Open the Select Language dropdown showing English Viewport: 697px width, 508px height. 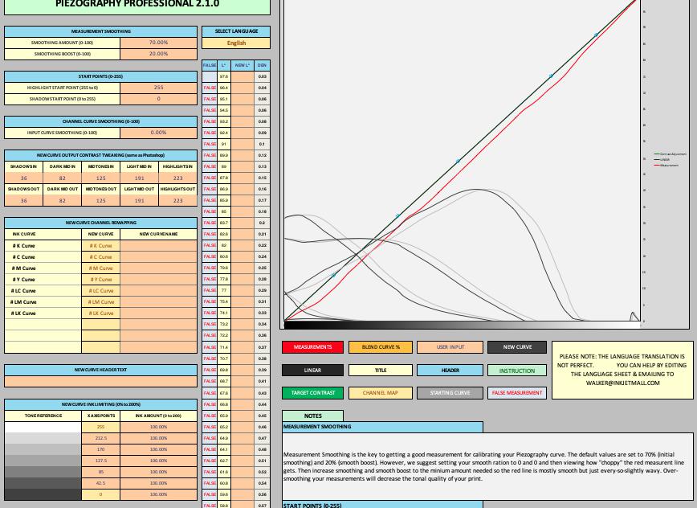click(x=236, y=43)
